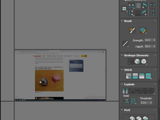Click Stitch to Average icon
The image size is (160, 120).
pyautogui.click(x=135, y=76)
